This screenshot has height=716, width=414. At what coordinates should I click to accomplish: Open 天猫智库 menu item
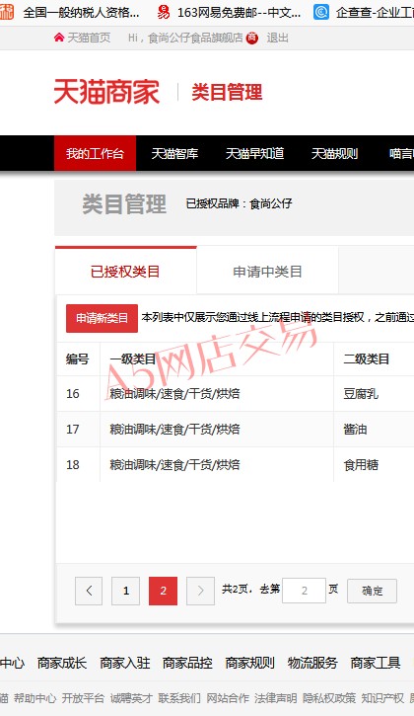tap(174, 153)
